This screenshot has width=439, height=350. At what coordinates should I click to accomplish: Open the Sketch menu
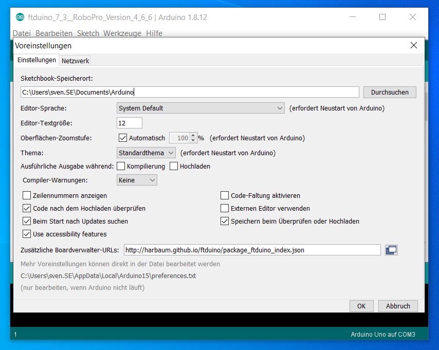pos(88,33)
